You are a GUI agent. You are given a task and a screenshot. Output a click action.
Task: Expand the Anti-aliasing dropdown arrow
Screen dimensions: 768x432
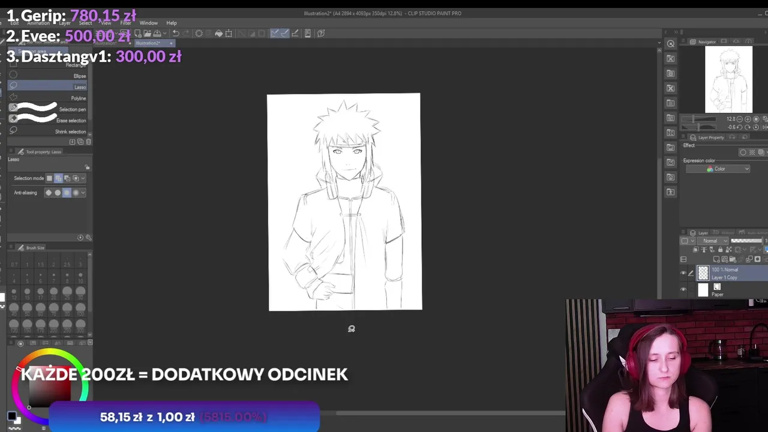click(x=83, y=193)
